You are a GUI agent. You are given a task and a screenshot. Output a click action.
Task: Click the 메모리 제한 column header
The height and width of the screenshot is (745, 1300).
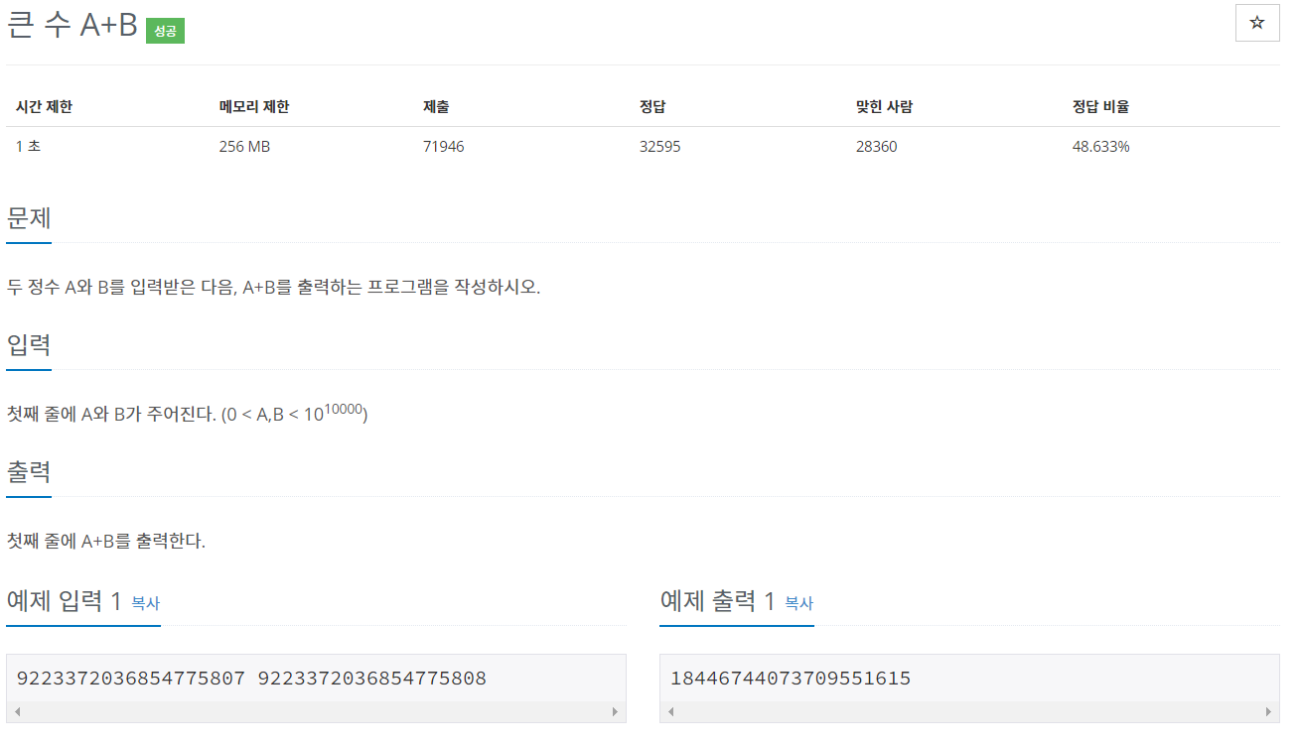pyautogui.click(x=254, y=107)
